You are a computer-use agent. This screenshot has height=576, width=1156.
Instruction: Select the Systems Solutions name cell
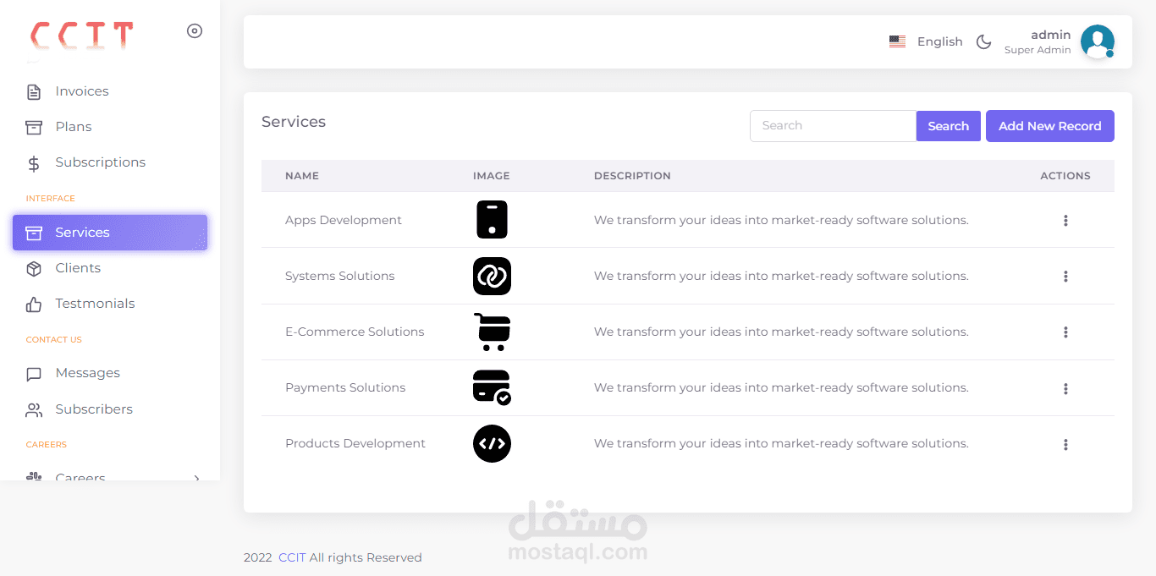(x=340, y=276)
